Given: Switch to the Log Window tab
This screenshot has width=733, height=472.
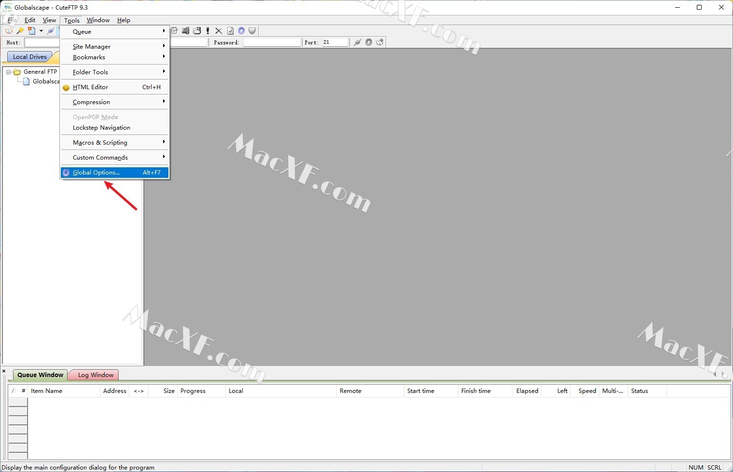Looking at the screenshot, I should point(96,375).
